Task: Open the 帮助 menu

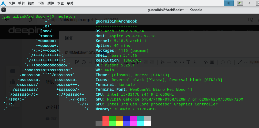Action: coord(70,3)
